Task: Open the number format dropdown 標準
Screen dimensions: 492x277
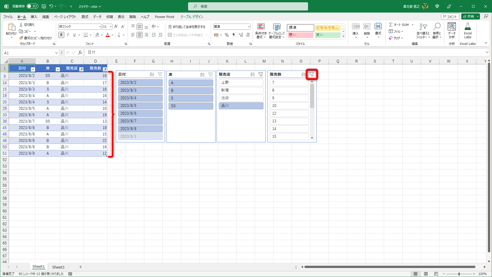Action: pyautogui.click(x=249, y=27)
